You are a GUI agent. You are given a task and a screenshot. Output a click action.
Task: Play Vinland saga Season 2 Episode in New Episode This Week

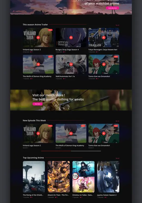(x=38, y=133)
